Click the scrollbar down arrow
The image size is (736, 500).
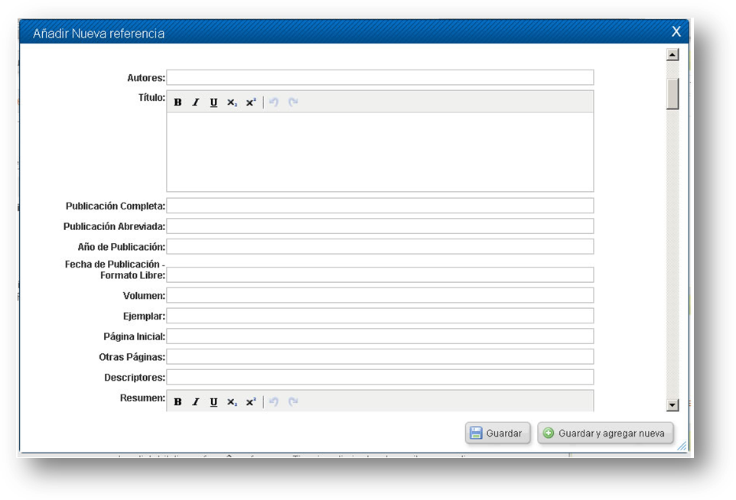point(672,404)
